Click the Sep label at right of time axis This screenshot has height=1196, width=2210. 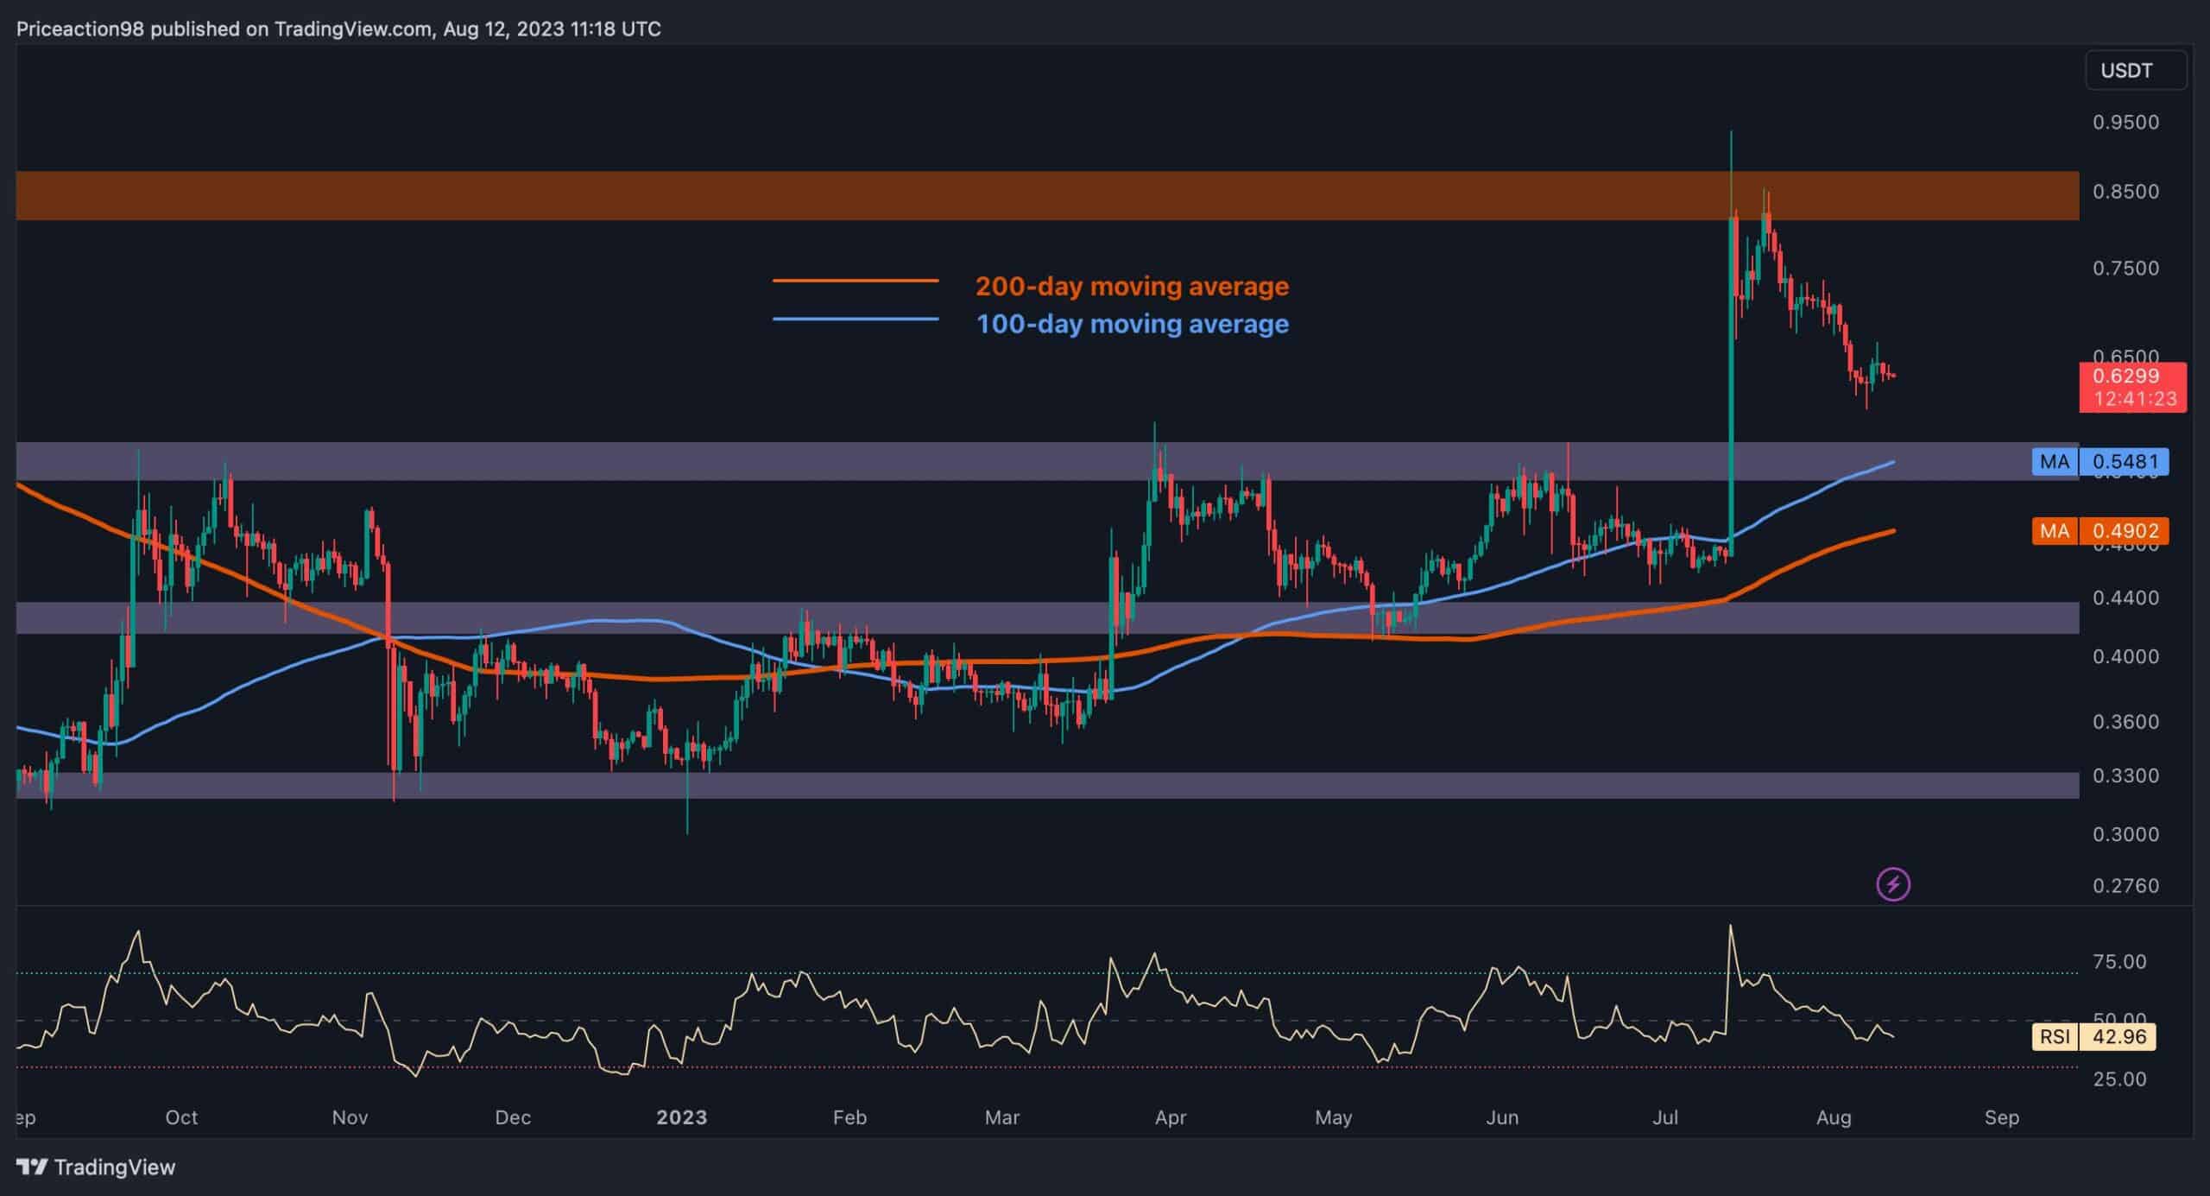coord(2002,1117)
